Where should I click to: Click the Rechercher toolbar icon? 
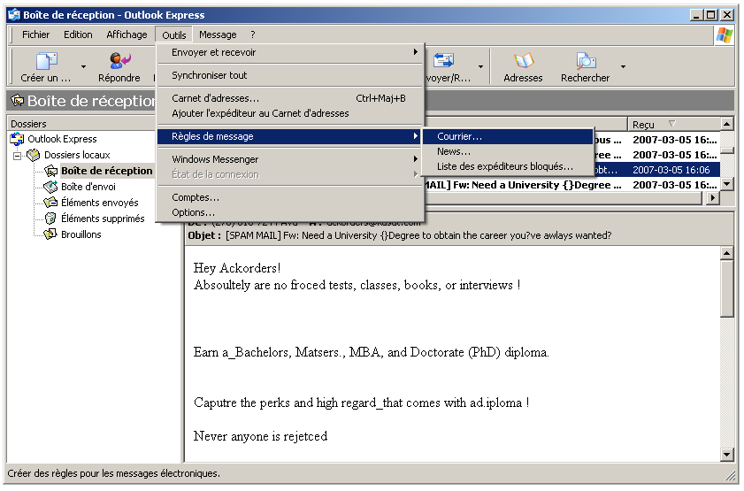(x=586, y=61)
